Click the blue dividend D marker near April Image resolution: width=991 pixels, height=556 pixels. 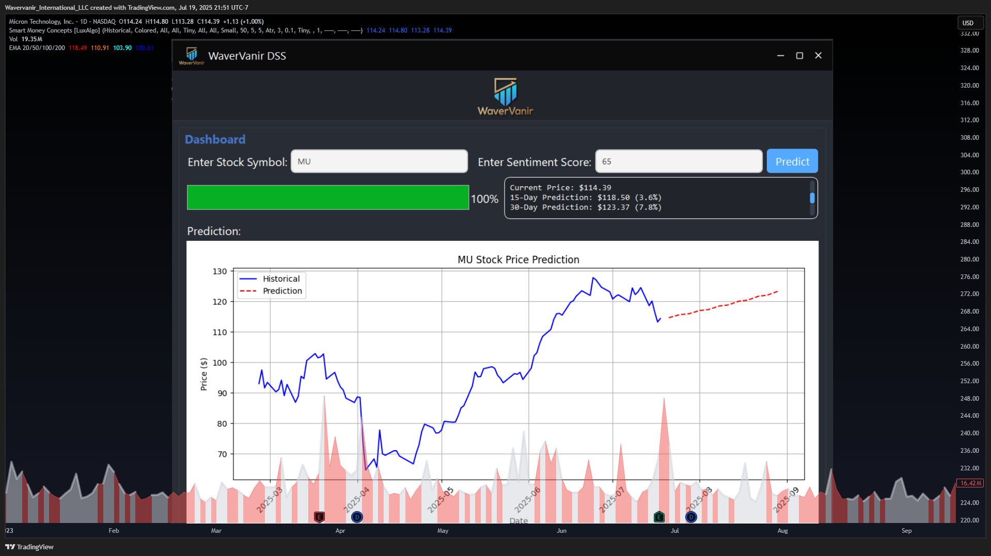pyautogui.click(x=357, y=517)
